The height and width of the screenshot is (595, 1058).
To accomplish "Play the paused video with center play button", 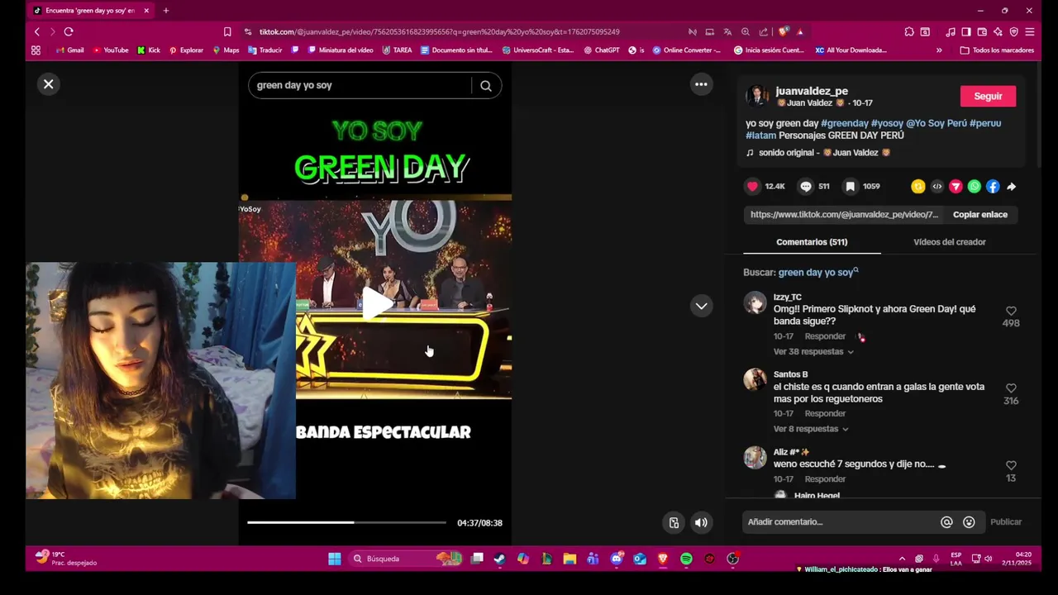I will pyautogui.click(x=377, y=302).
